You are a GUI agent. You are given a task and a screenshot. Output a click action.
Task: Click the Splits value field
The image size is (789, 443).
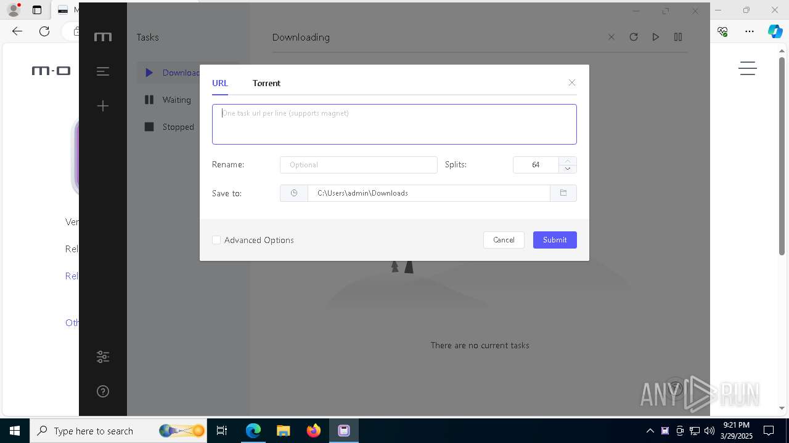point(536,165)
